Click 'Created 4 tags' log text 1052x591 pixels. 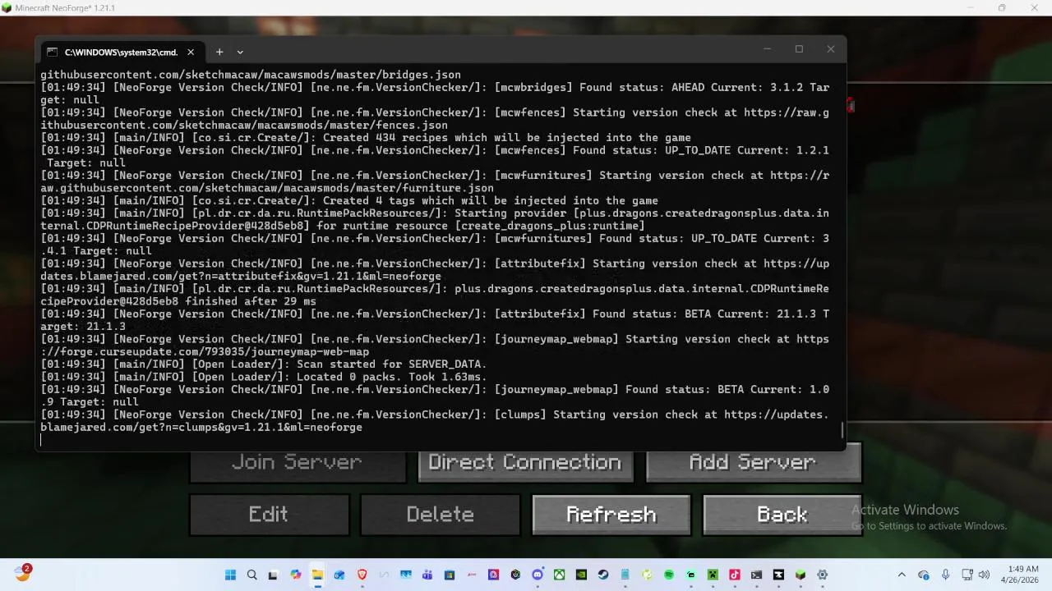pos(368,200)
